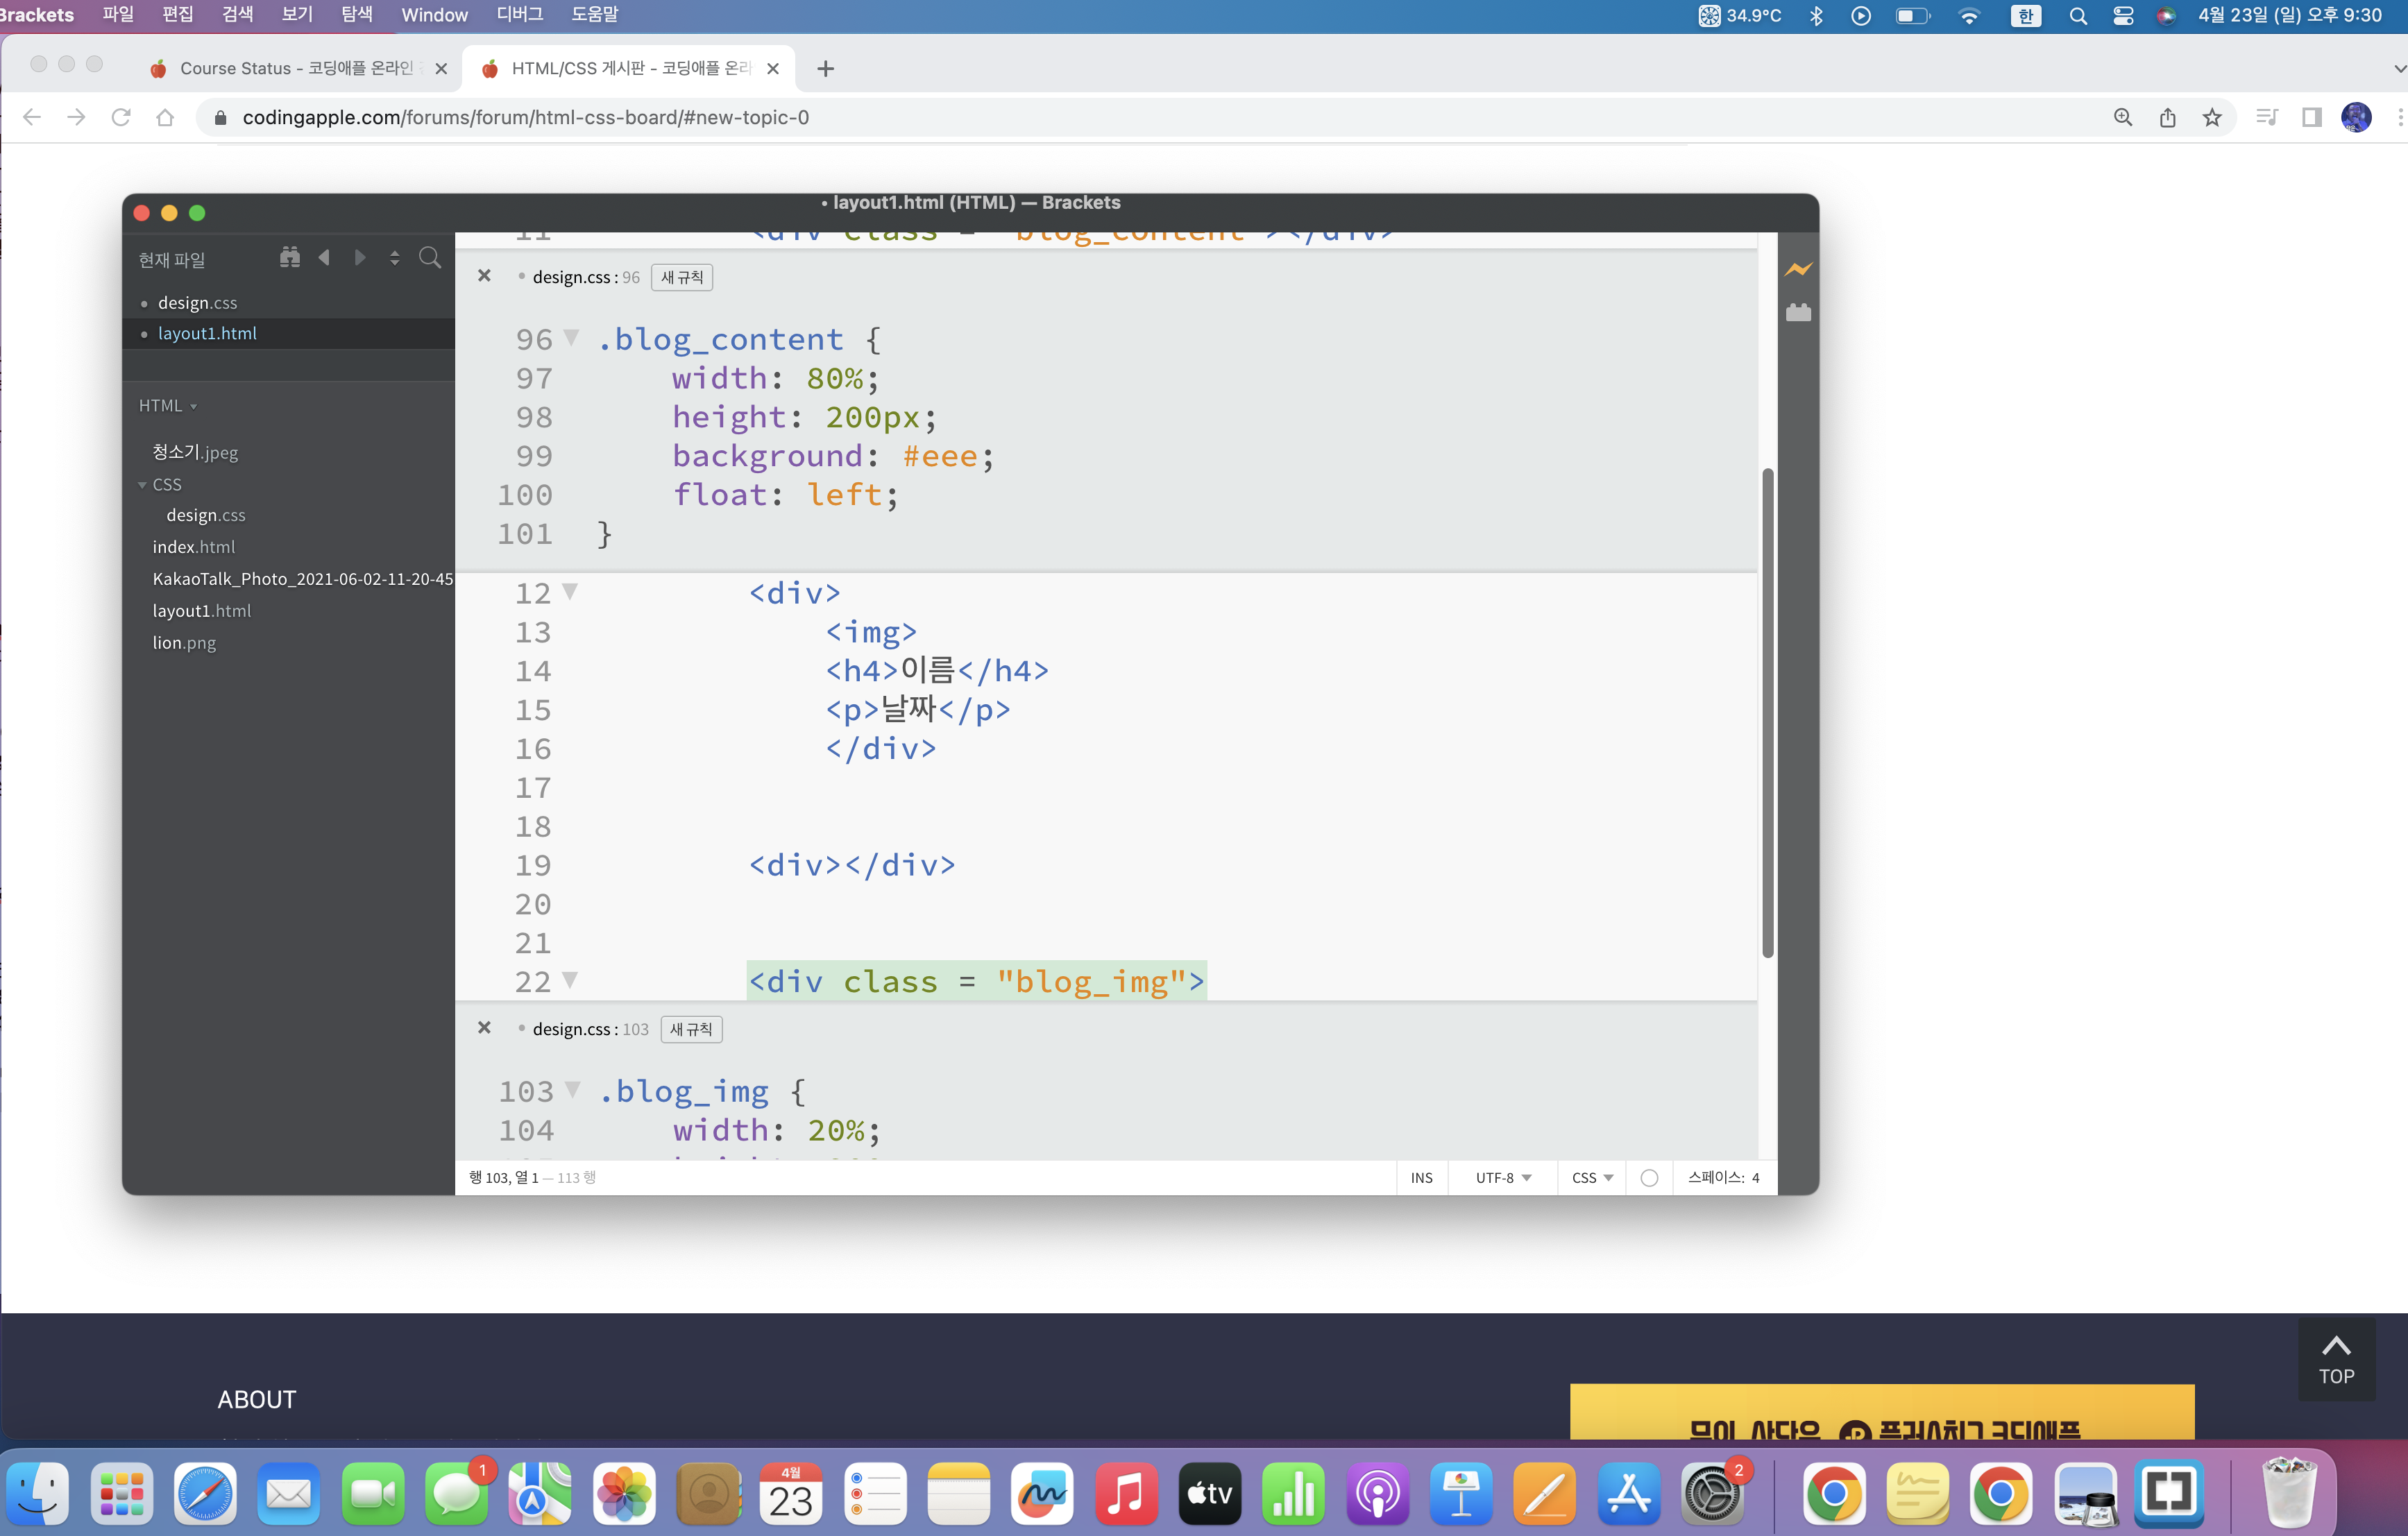
Task: Click the #eee color value in CSS
Action: pyautogui.click(x=940, y=456)
